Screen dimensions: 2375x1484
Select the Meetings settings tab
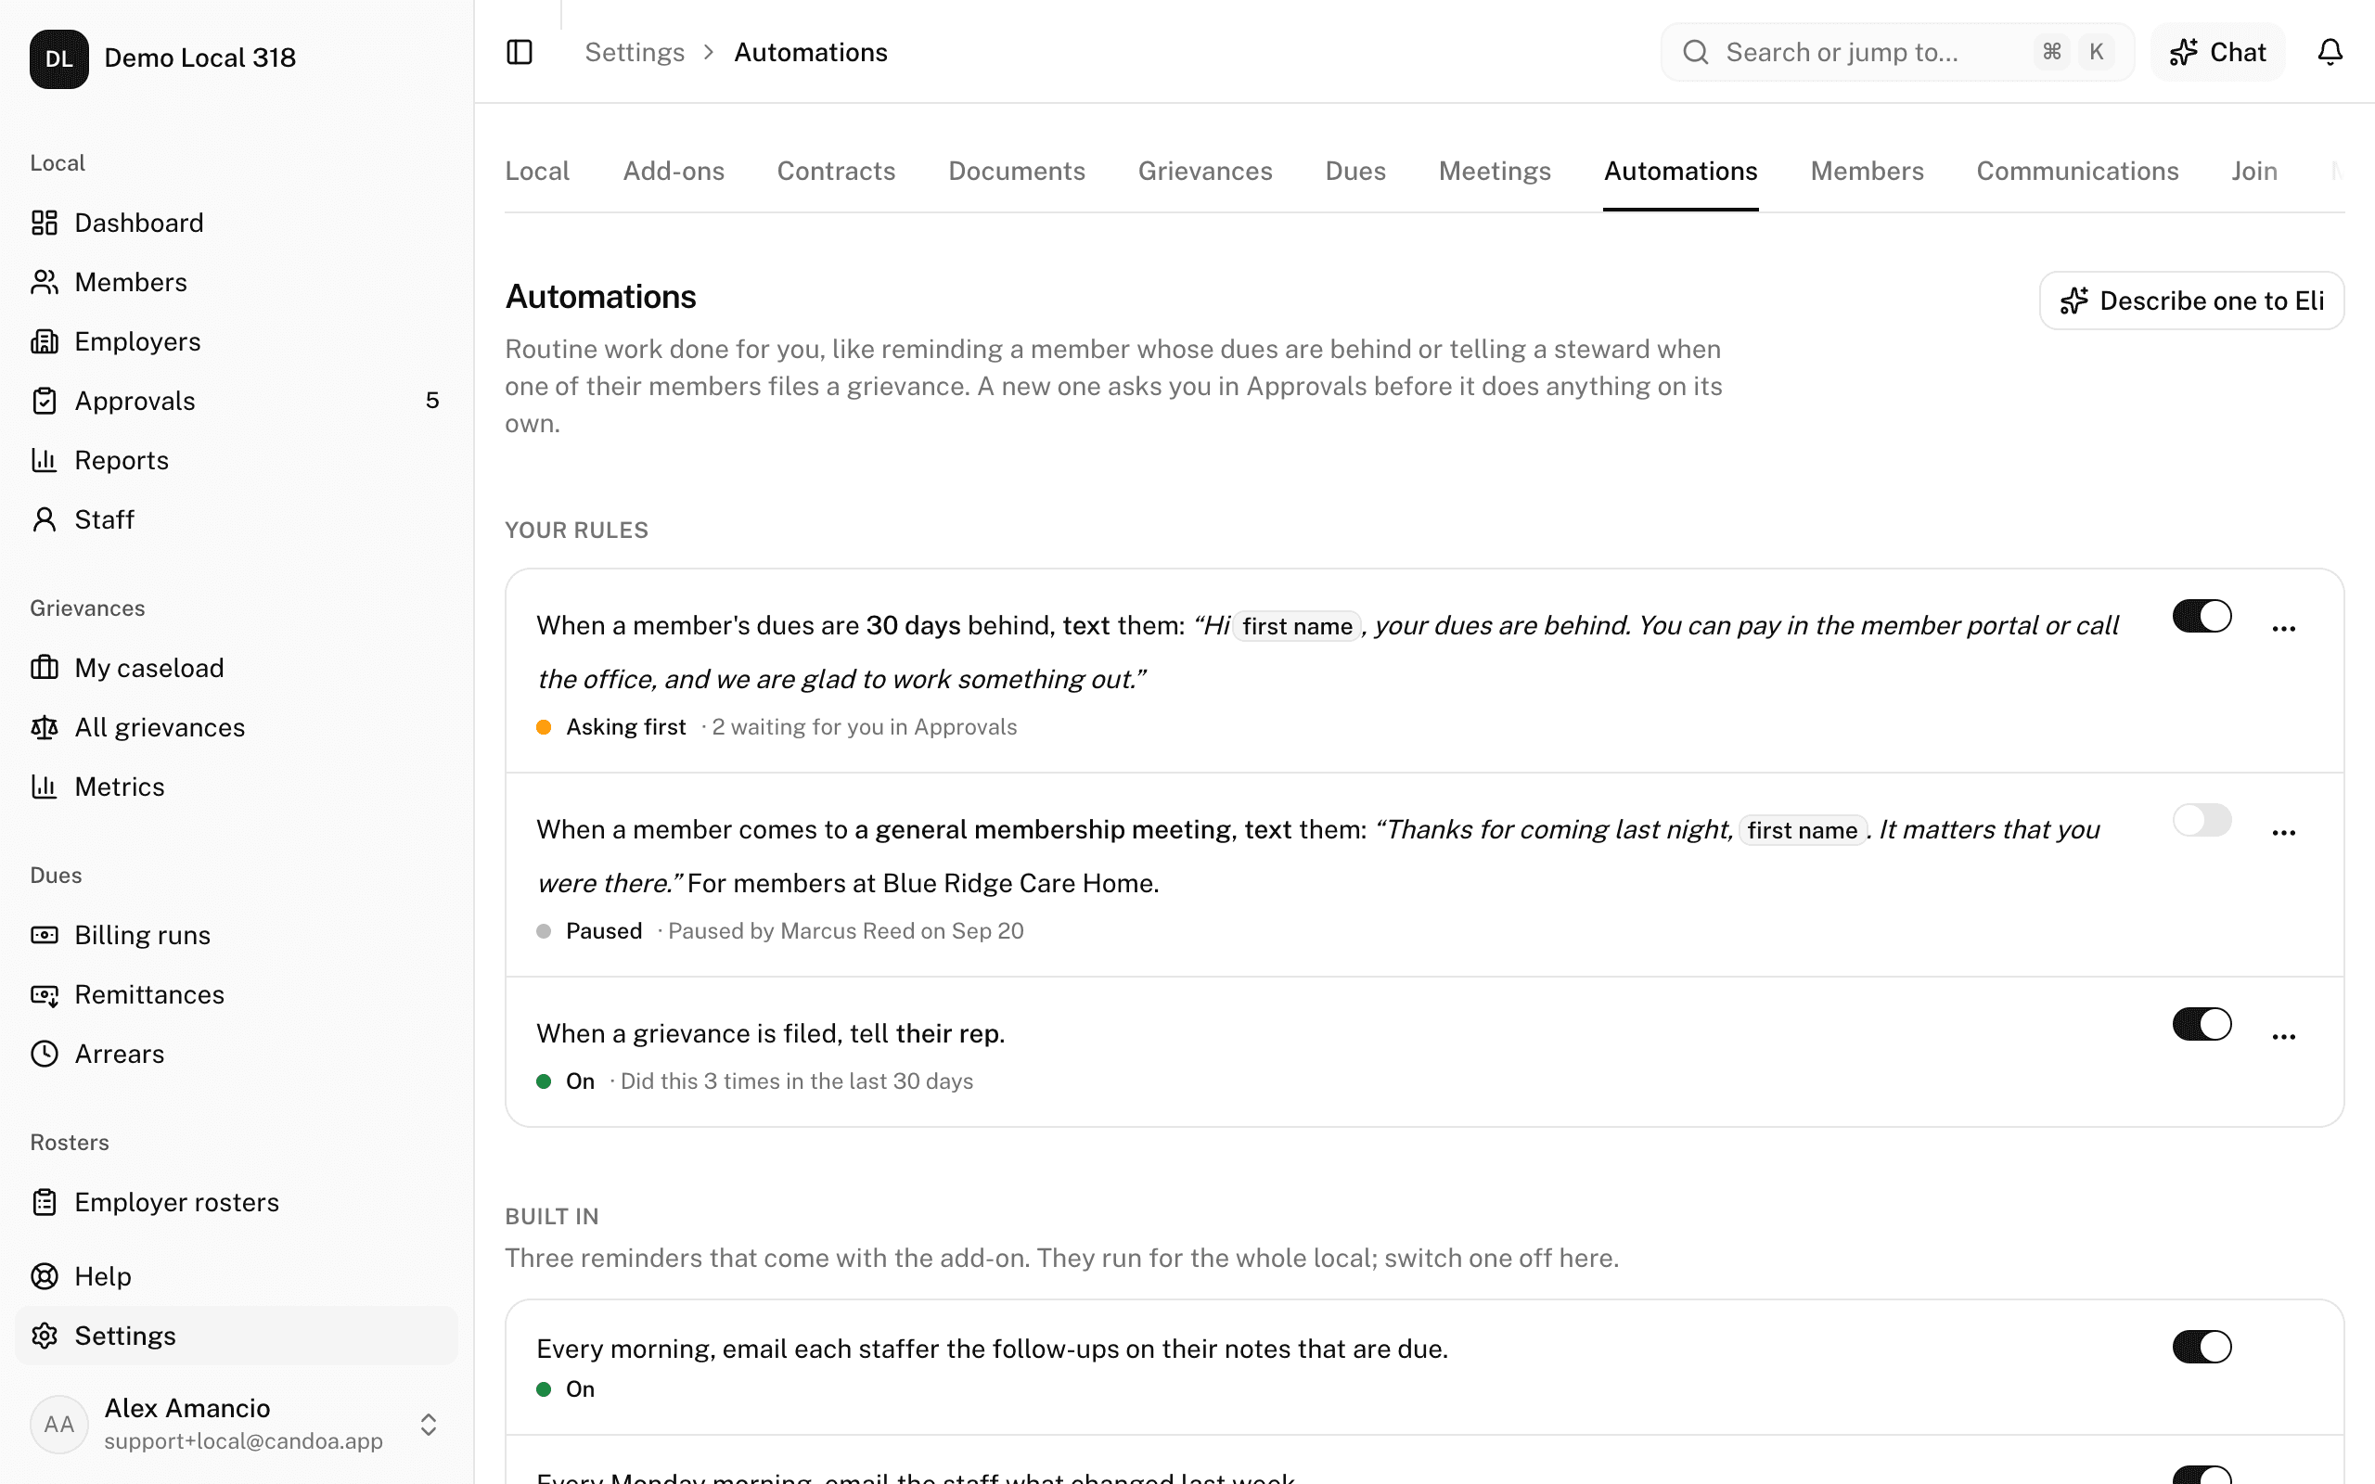1494,172
